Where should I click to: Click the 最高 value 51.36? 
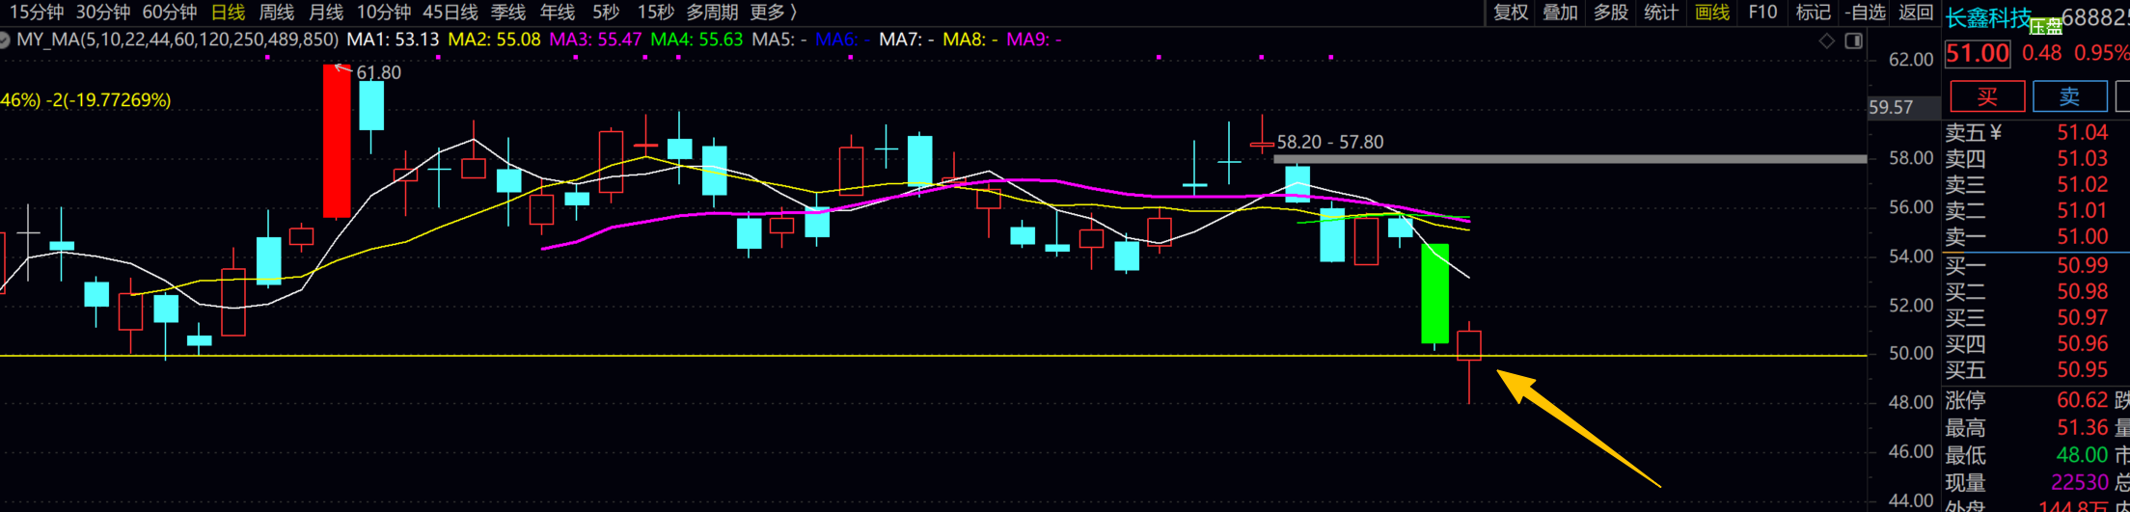tap(2082, 428)
